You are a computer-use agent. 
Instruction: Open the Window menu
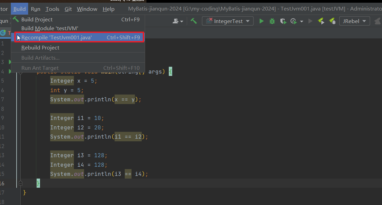[x=87, y=9]
